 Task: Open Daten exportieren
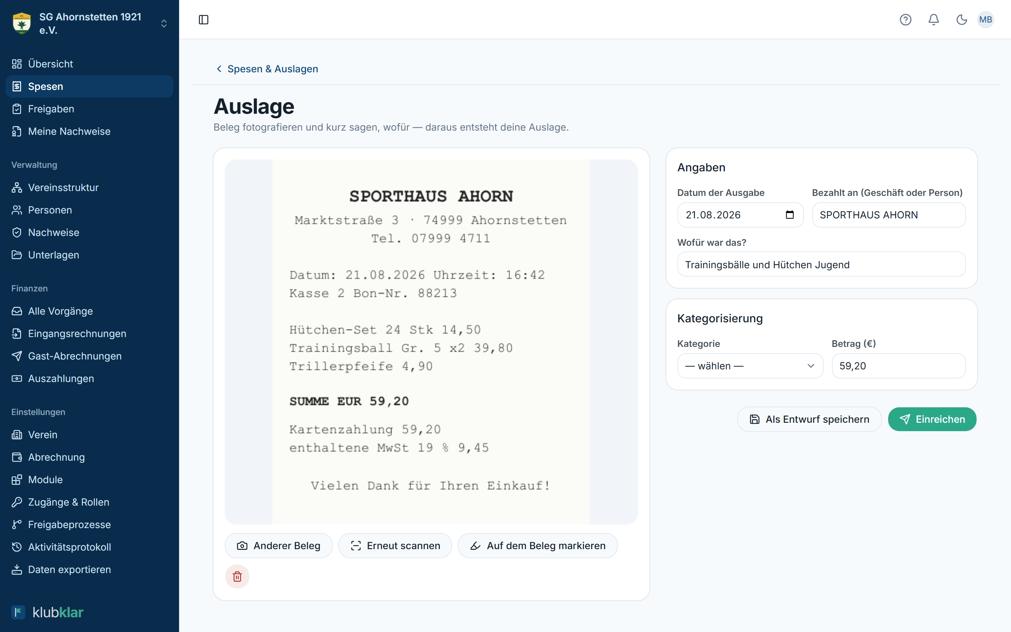pyautogui.click(x=90, y=570)
